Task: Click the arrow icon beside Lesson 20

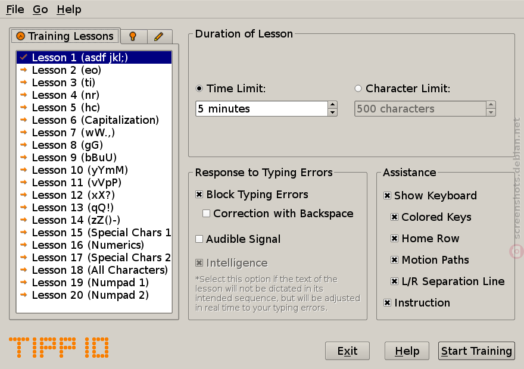Action: (23, 295)
